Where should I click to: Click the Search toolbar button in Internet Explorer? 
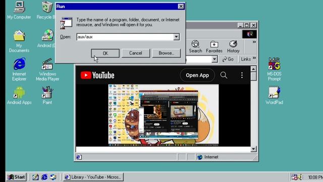click(195, 47)
